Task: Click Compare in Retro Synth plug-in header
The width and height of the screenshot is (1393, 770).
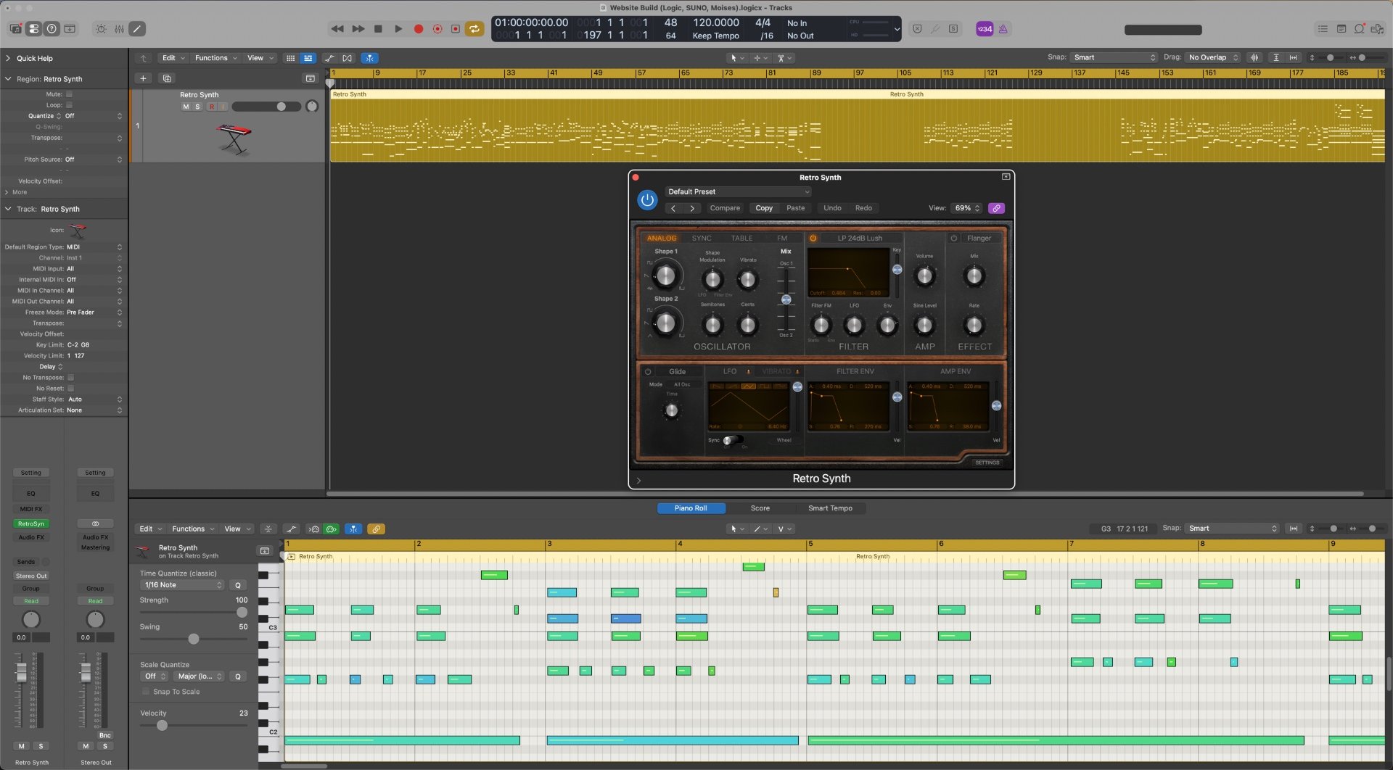Action: 725,208
